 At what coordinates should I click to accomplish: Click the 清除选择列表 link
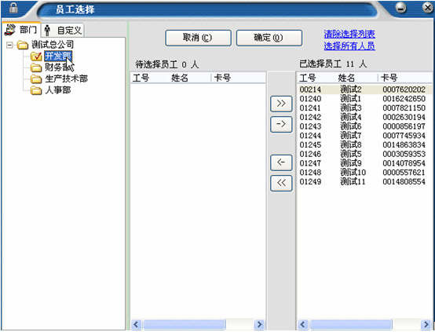(x=349, y=34)
